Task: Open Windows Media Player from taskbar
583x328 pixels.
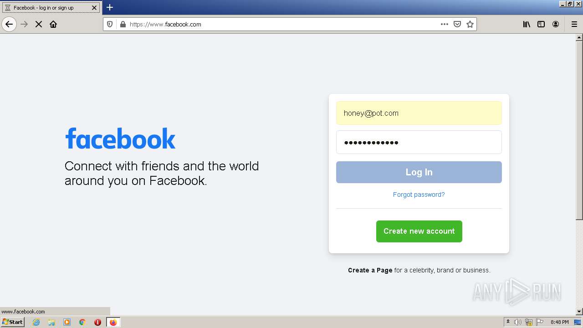Action: (x=67, y=322)
